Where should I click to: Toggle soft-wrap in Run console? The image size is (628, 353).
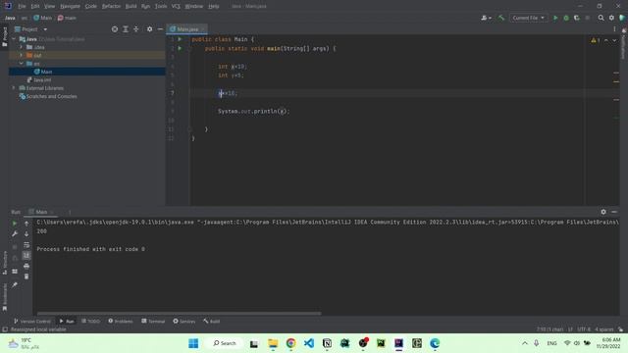[26, 245]
